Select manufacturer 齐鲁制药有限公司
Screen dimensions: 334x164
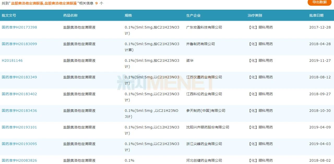pyautogui.click(x=201, y=44)
